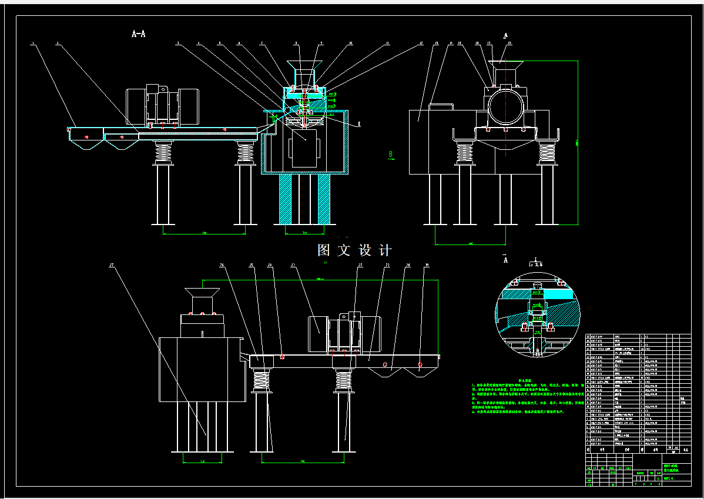The width and height of the screenshot is (704, 499).
Task: Select the feed hopper in the bottom front view
Action: (202, 300)
